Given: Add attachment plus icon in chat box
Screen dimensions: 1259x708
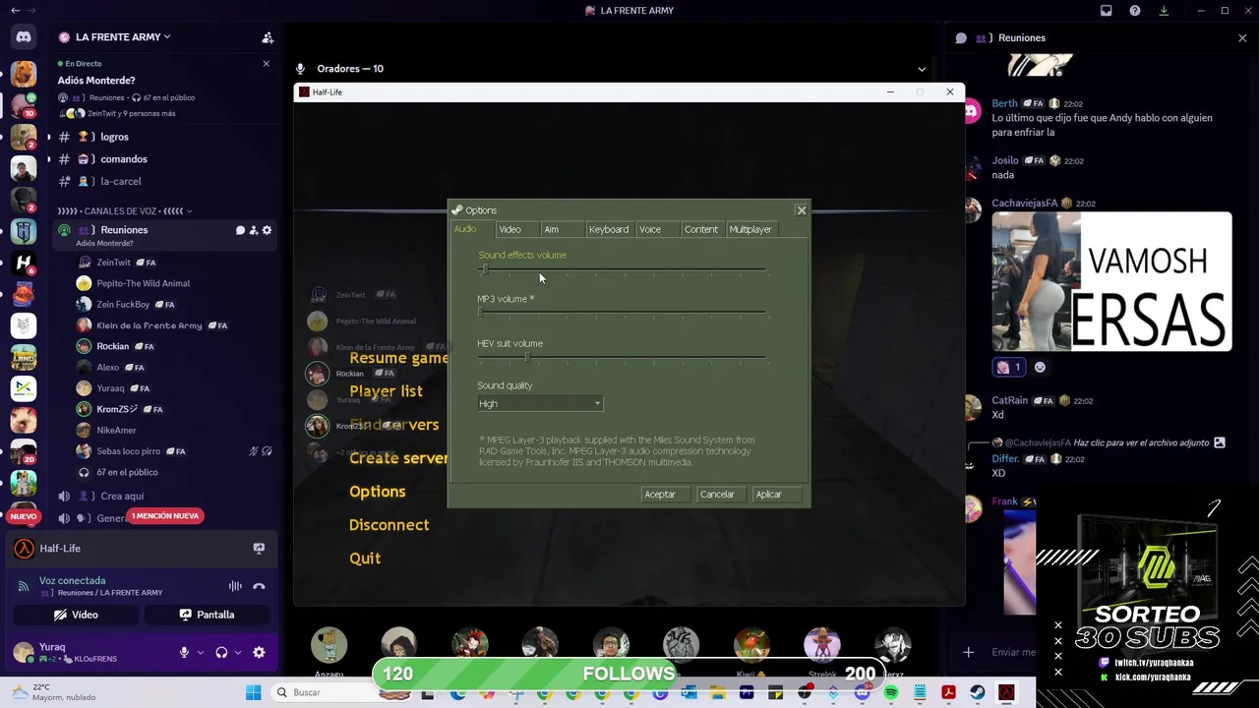Looking at the screenshot, I should pyautogui.click(x=969, y=652).
